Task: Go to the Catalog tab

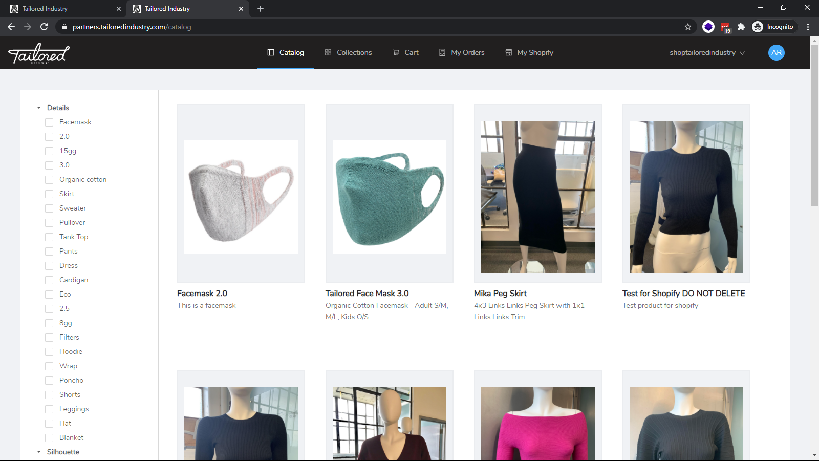Action: pos(286,52)
